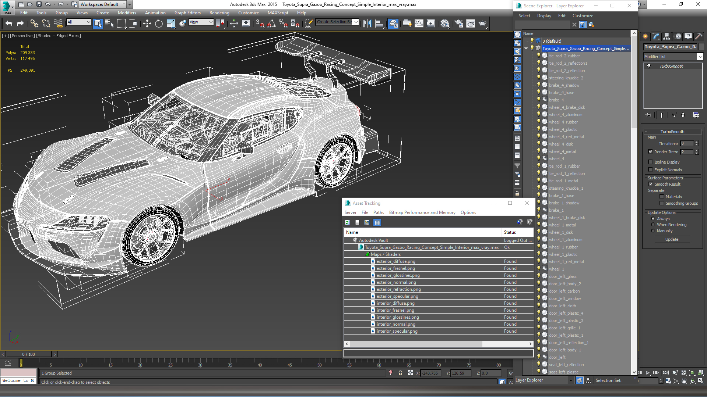The width and height of the screenshot is (707, 397).
Task: Open the Modifiers menu
Action: (127, 13)
